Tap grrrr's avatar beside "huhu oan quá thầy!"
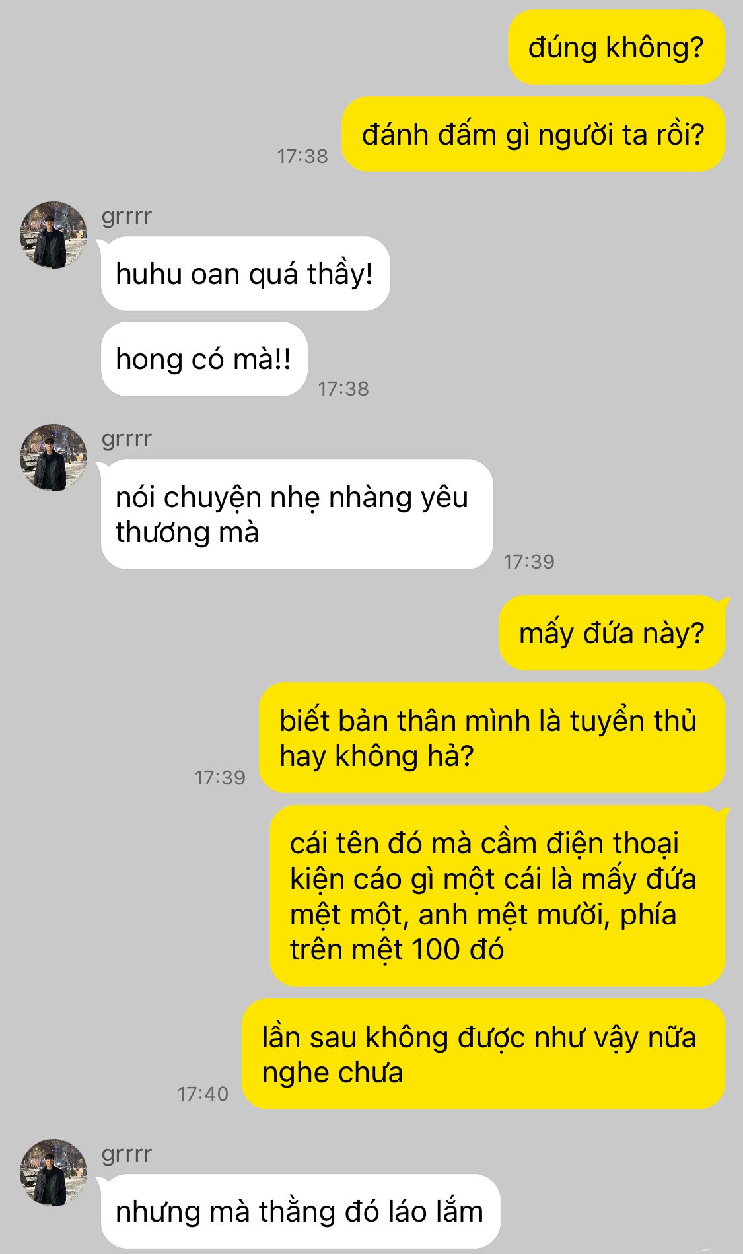The image size is (743, 1254). pyautogui.click(x=53, y=235)
